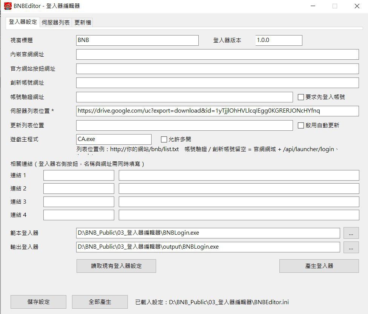Viewport: 368px width, 314px height.
Task: Switch to the 伺服器列表 tab
Action: tap(56, 23)
